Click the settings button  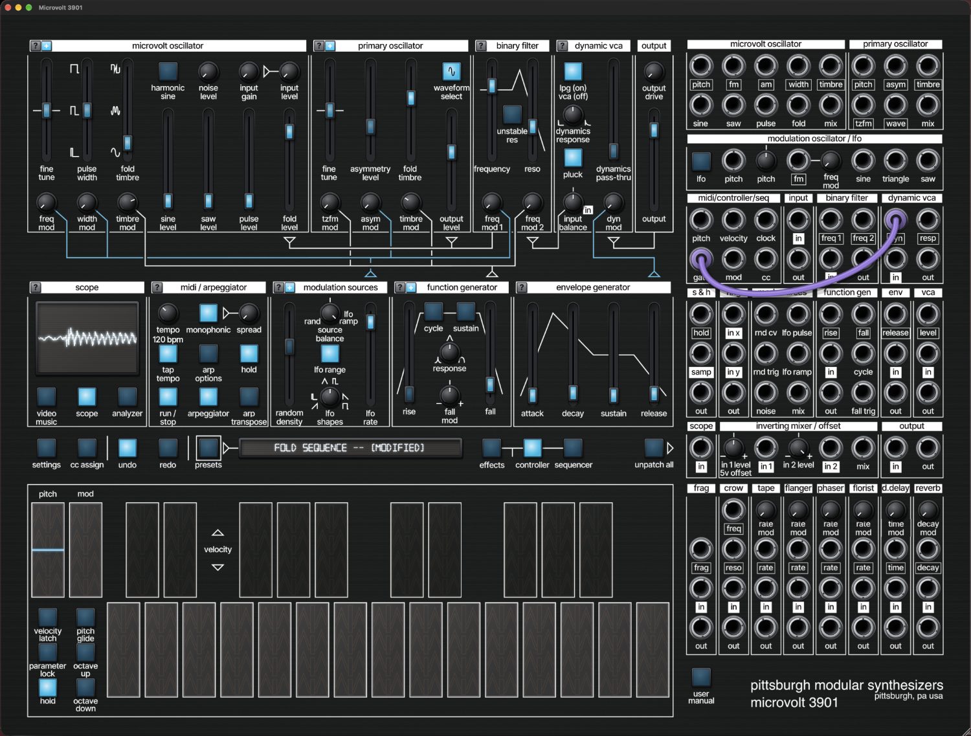(x=47, y=448)
